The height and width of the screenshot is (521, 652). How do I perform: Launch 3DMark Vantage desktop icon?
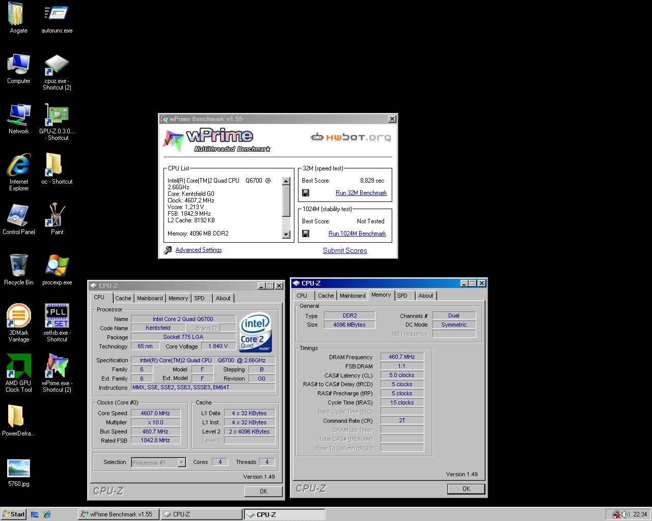point(18,323)
